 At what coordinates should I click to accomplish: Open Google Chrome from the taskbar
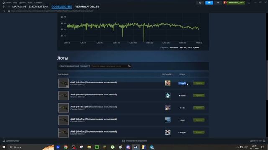[x=66, y=147]
